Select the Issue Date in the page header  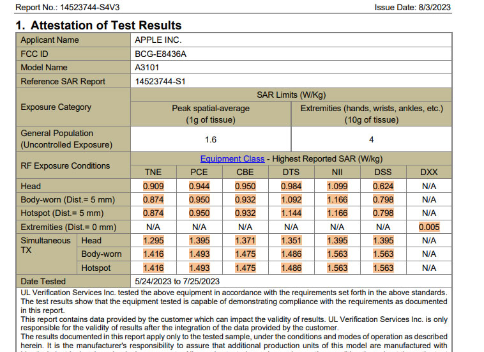pyautogui.click(x=412, y=8)
